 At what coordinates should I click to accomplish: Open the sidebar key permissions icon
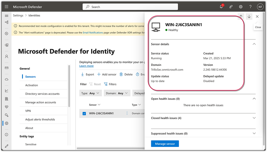[x=7, y=115]
